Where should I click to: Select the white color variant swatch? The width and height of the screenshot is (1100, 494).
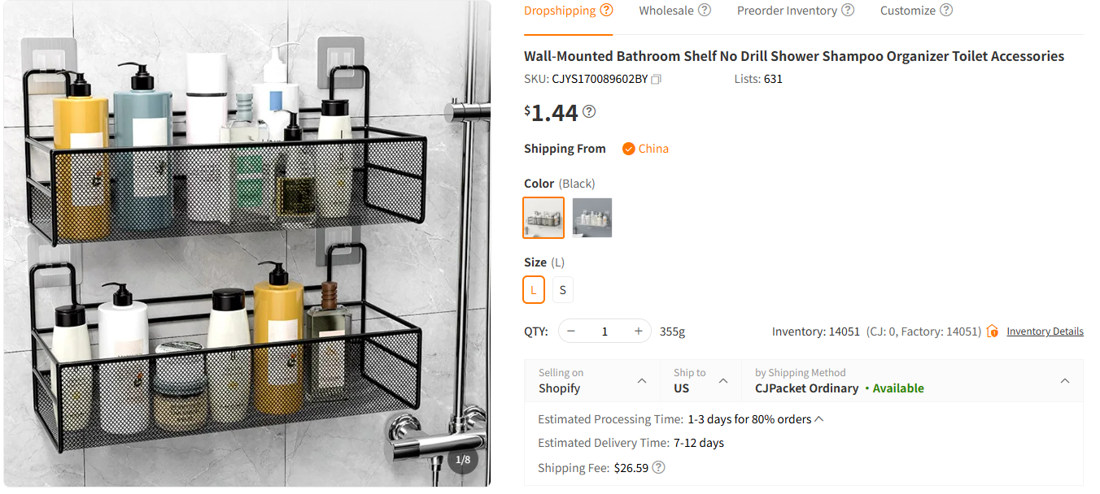(591, 217)
